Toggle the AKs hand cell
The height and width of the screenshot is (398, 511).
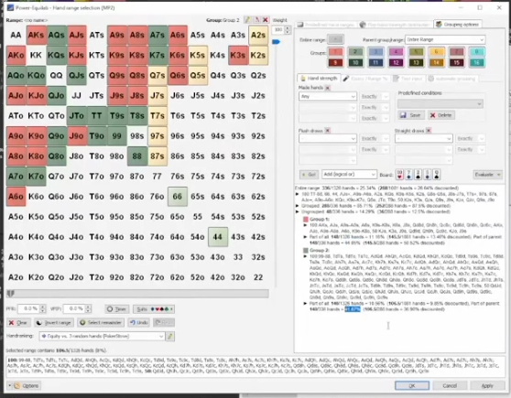pyautogui.click(x=37, y=35)
